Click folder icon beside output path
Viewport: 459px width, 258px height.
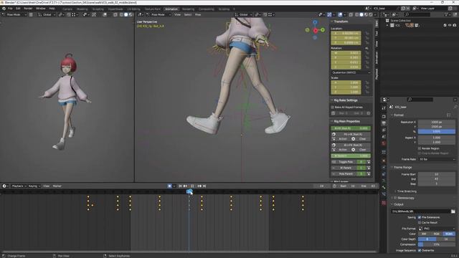453,211
